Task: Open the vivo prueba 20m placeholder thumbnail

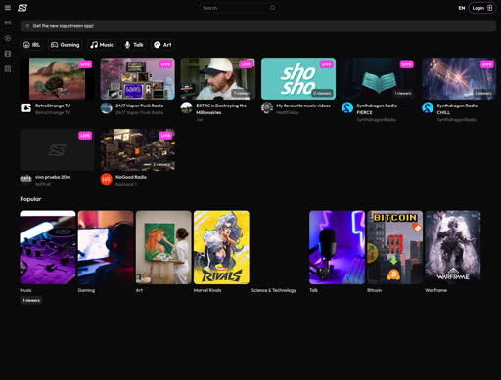Action: (x=57, y=149)
